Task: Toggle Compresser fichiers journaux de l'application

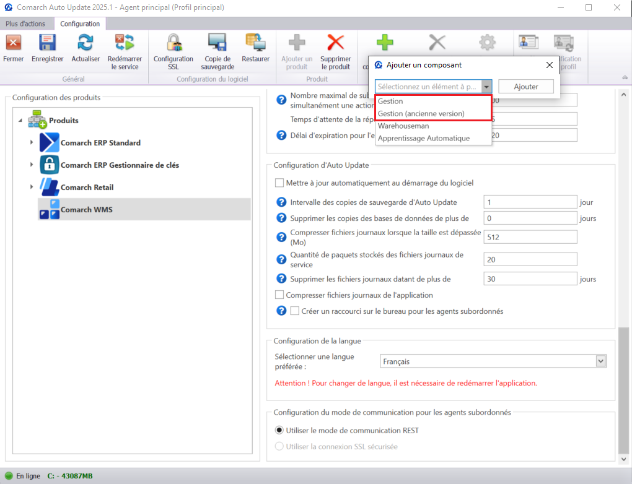Action: point(279,295)
